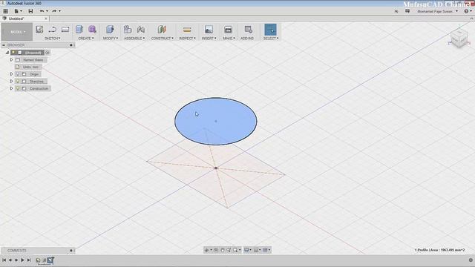Screen dimensions: 475x267
Task: Collapse the BROWSER panel
Action: pos(4,45)
